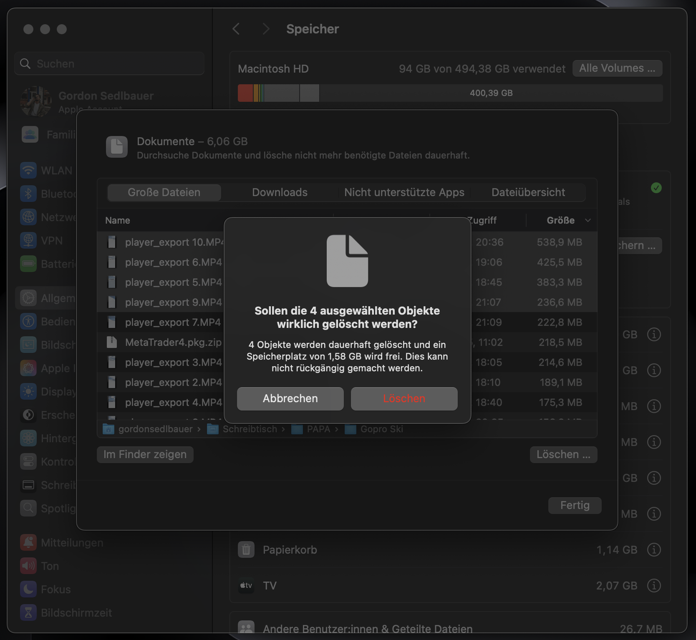Viewport: 696px width, 640px height.
Task: Select the MetaTrader4.pkg.zip file row
Action: (x=173, y=343)
